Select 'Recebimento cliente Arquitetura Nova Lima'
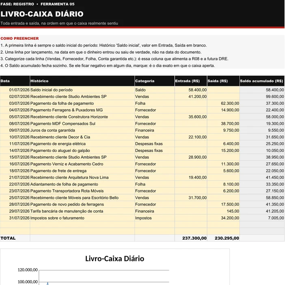This screenshot has width=285, height=285. tap(82, 177)
